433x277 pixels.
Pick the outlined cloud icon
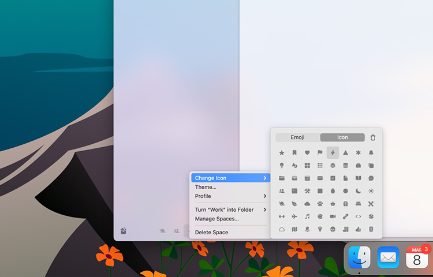[x=282, y=229]
